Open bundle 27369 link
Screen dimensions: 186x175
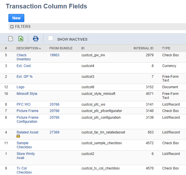coord(54,132)
